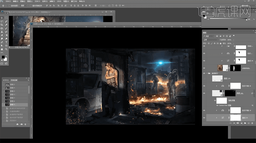This screenshot has height=143, width=256.
Task: Click the history camera snapshot icon
Action: point(21,124)
